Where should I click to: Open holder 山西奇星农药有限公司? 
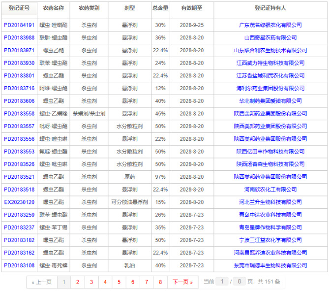[270, 37]
